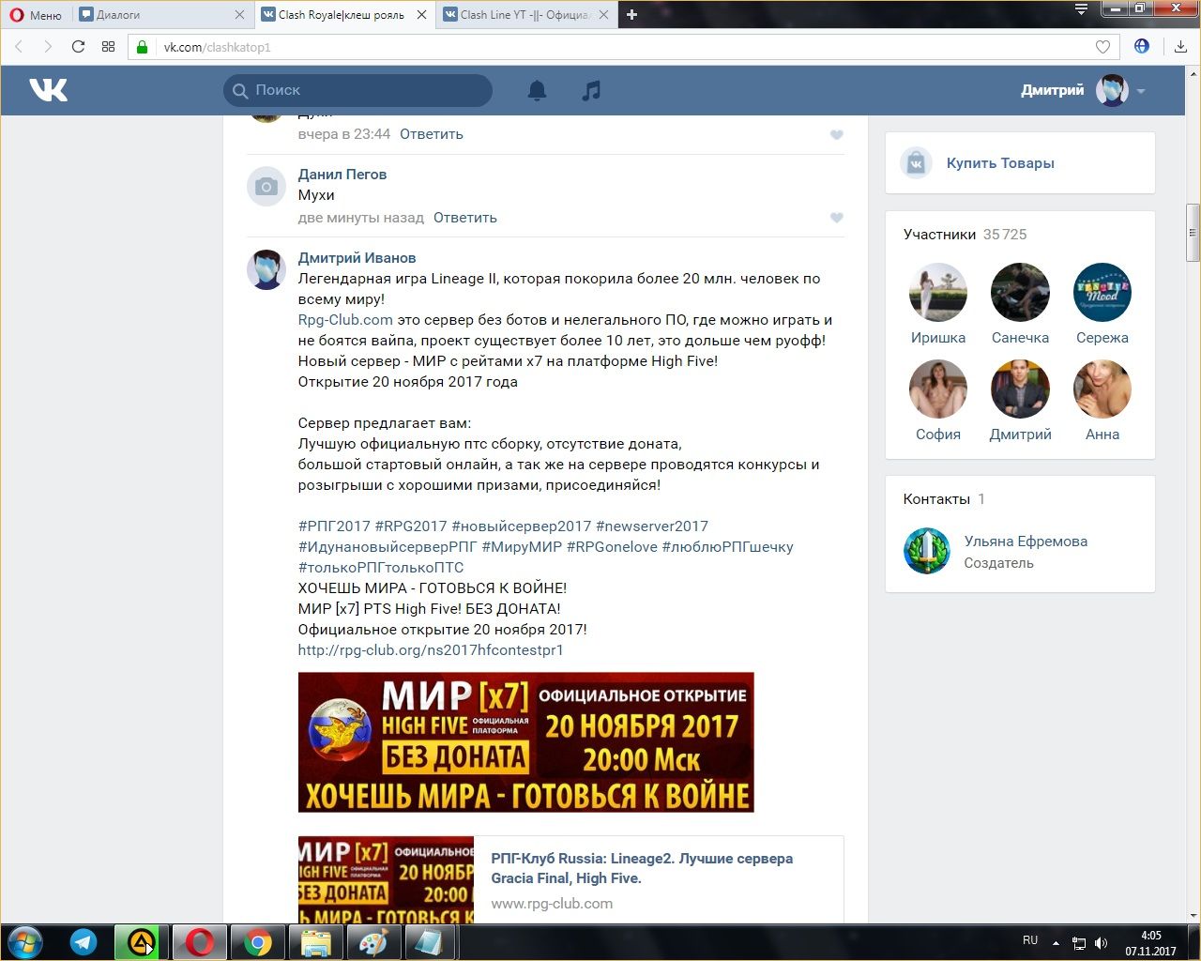Go forward in browser history

coord(48,47)
